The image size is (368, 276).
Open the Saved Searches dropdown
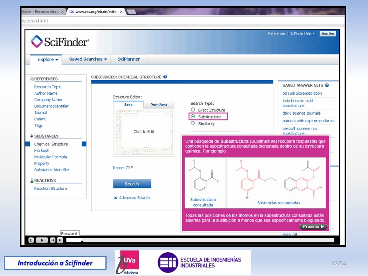[88, 59]
